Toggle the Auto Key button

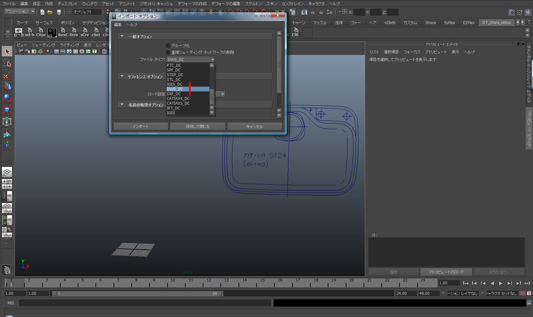[x=522, y=293]
